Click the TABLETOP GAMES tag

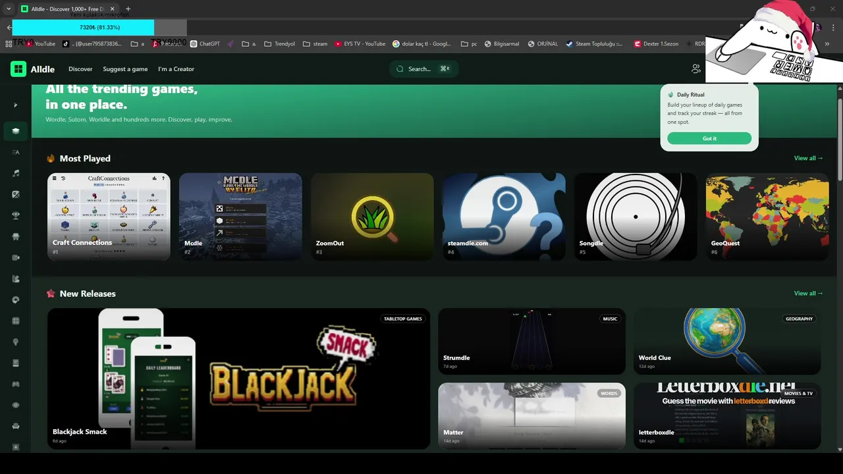[402, 319]
